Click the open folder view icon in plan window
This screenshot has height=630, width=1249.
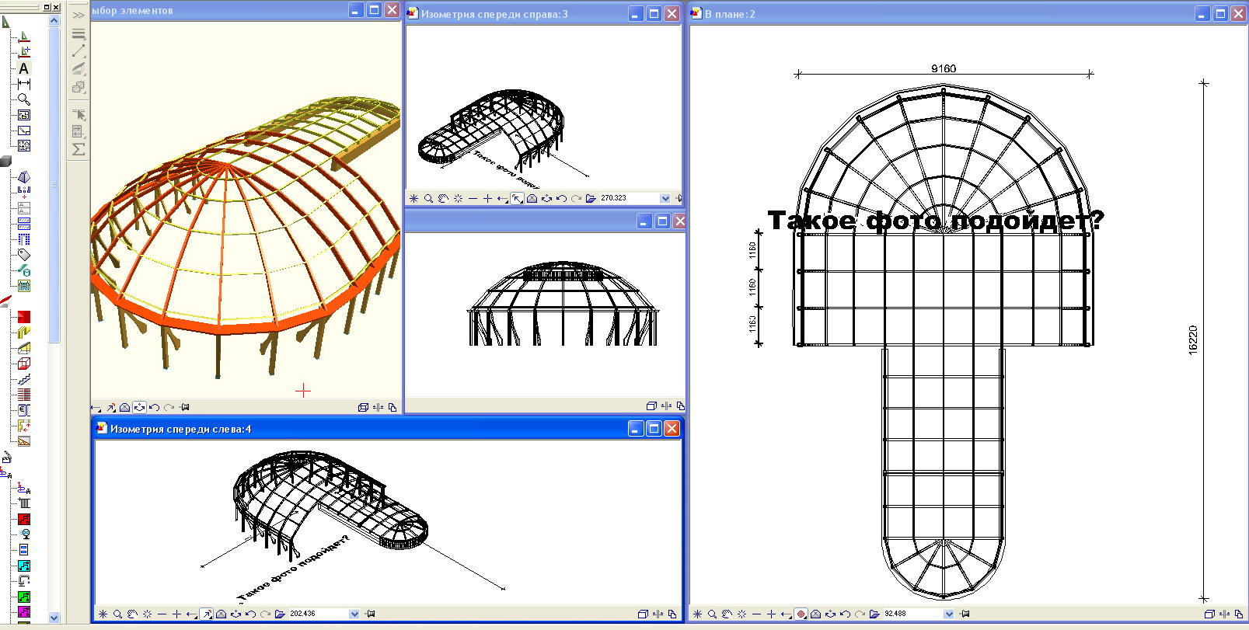874,614
